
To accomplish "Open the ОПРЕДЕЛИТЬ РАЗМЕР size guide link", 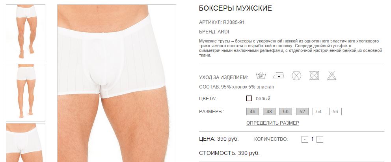I will click(x=272, y=123).
